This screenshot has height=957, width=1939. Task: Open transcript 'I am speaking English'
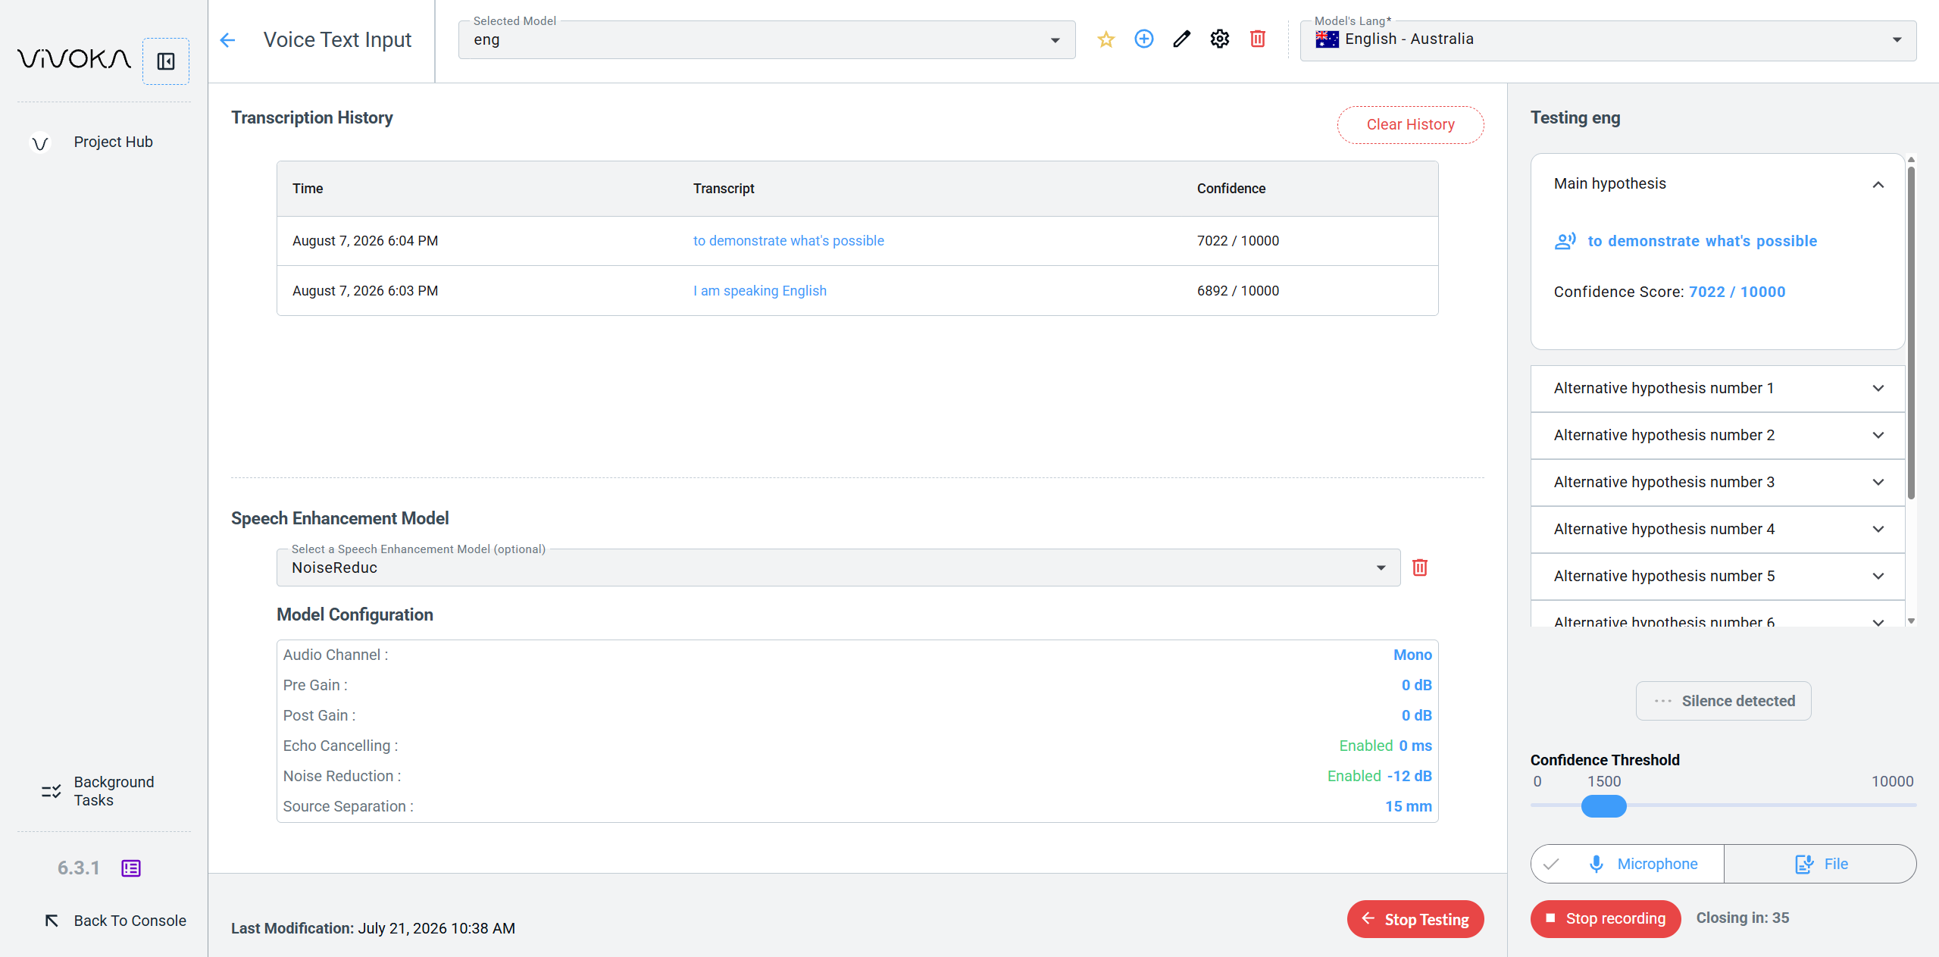click(759, 291)
